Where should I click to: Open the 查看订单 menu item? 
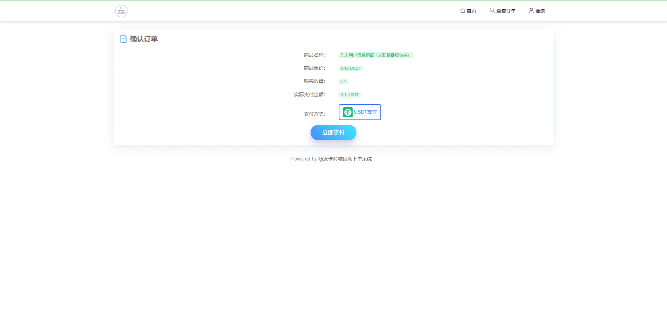coord(506,11)
